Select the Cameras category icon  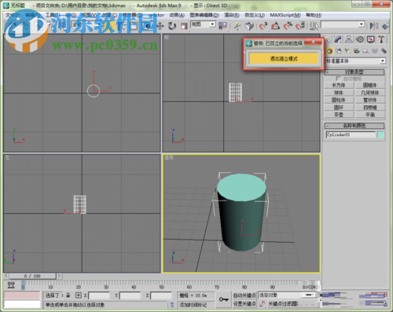tap(357, 51)
